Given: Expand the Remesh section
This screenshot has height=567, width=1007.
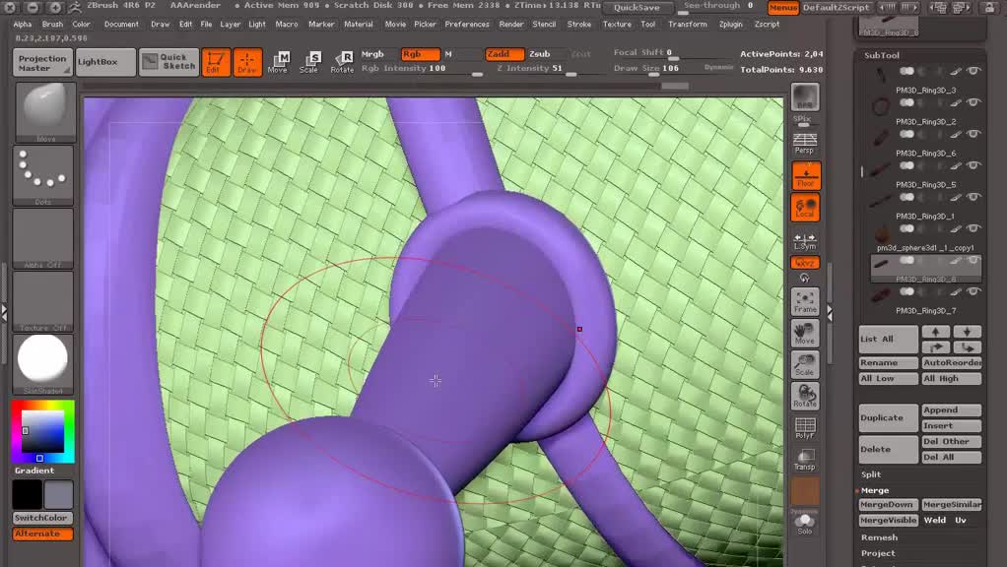Looking at the screenshot, I should [x=879, y=537].
